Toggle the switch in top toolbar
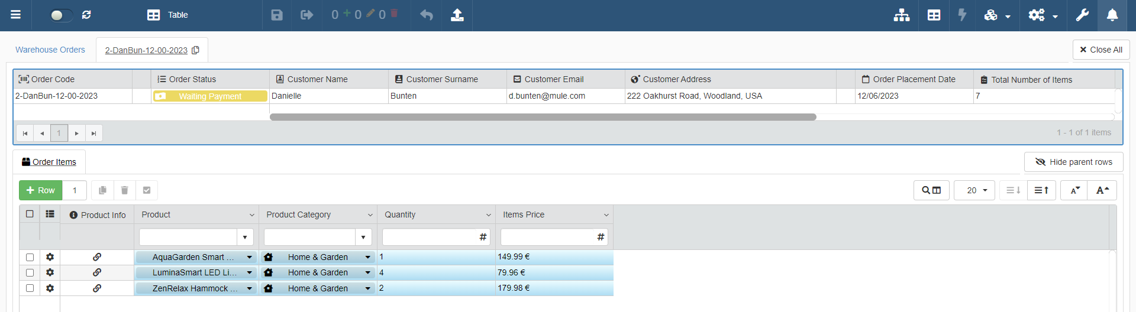This screenshot has height=312, width=1136. point(61,15)
